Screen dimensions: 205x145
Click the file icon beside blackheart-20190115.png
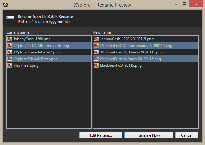point(96,65)
